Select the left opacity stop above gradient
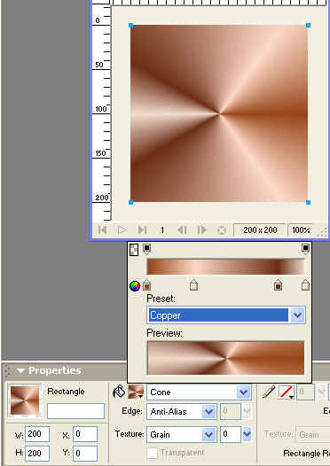330x466 pixels. [x=146, y=249]
